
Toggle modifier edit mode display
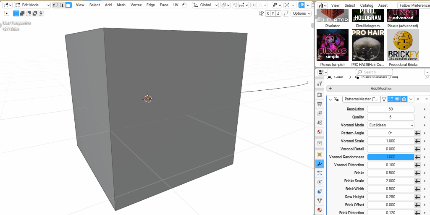(x=391, y=99)
